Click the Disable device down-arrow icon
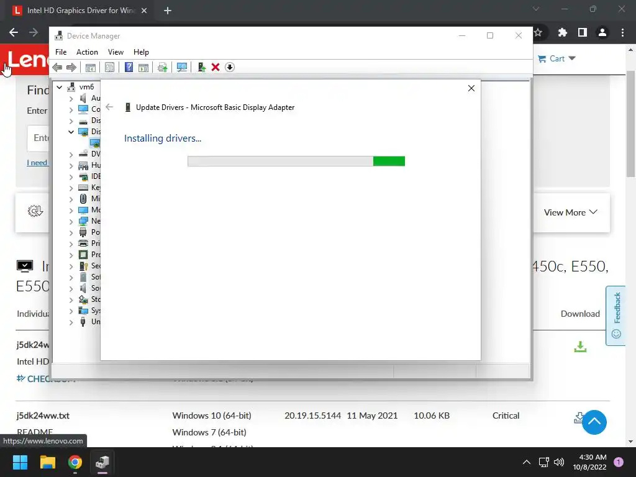The image size is (636, 477). coord(230,67)
